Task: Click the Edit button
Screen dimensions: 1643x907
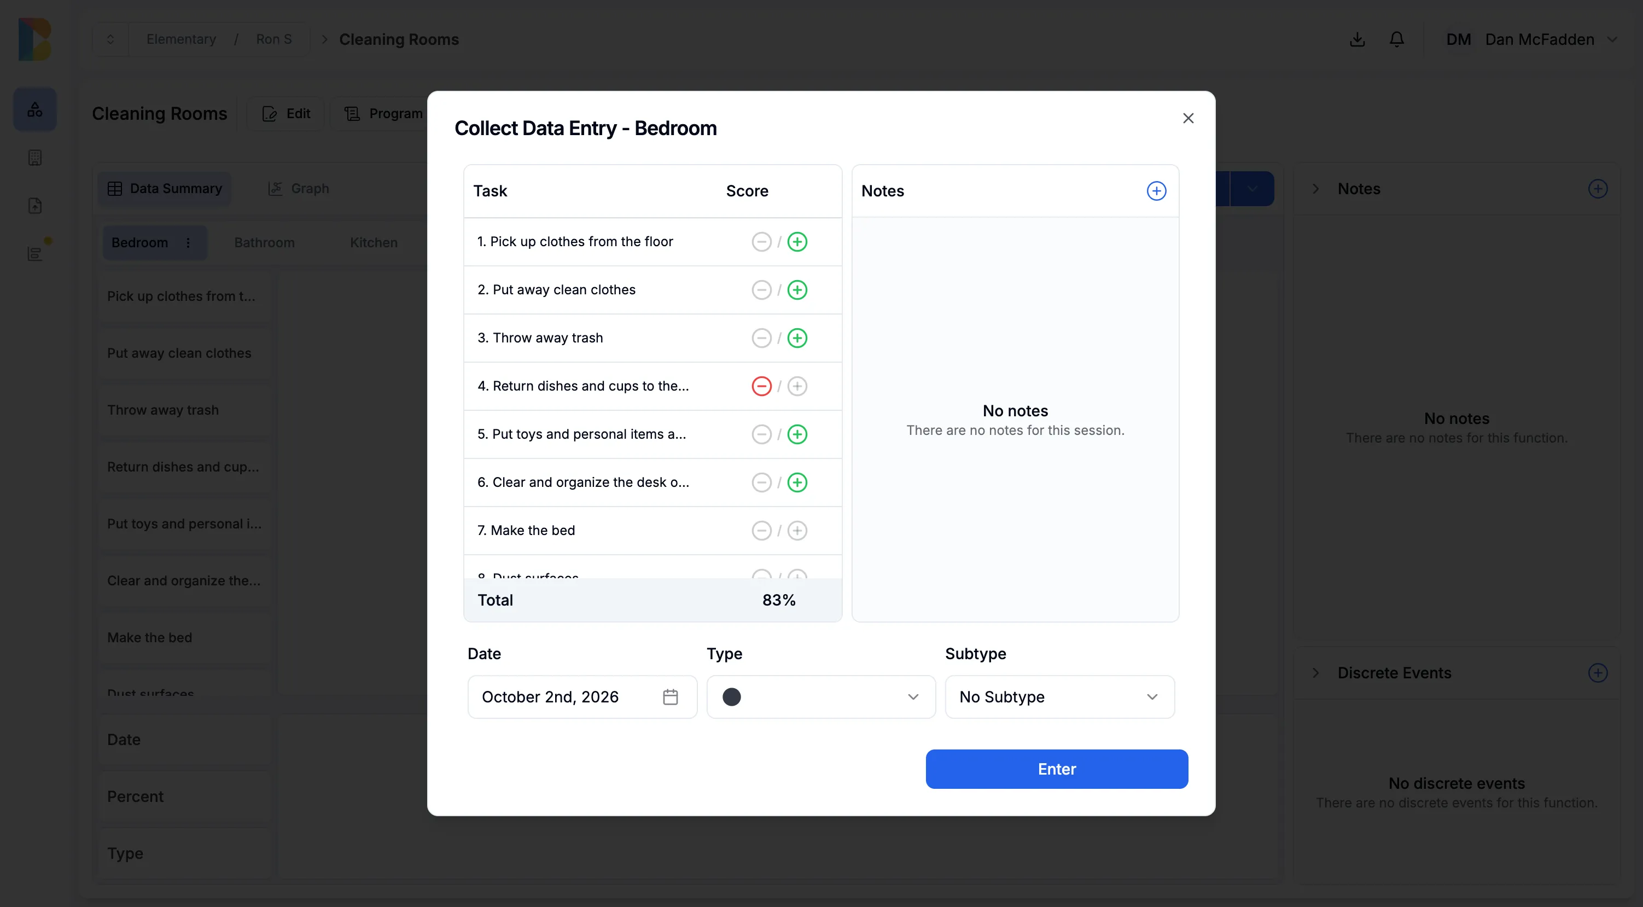Action: pos(286,114)
